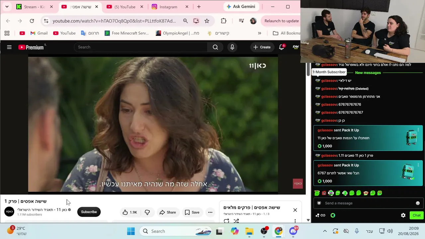Image resolution: width=425 pixels, height=239 pixels.
Task: Show hidden system tray icons
Action: point(325,231)
